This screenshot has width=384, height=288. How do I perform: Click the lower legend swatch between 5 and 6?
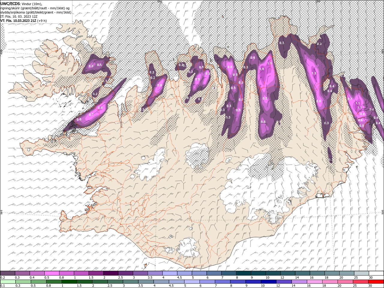[x=192, y=282]
